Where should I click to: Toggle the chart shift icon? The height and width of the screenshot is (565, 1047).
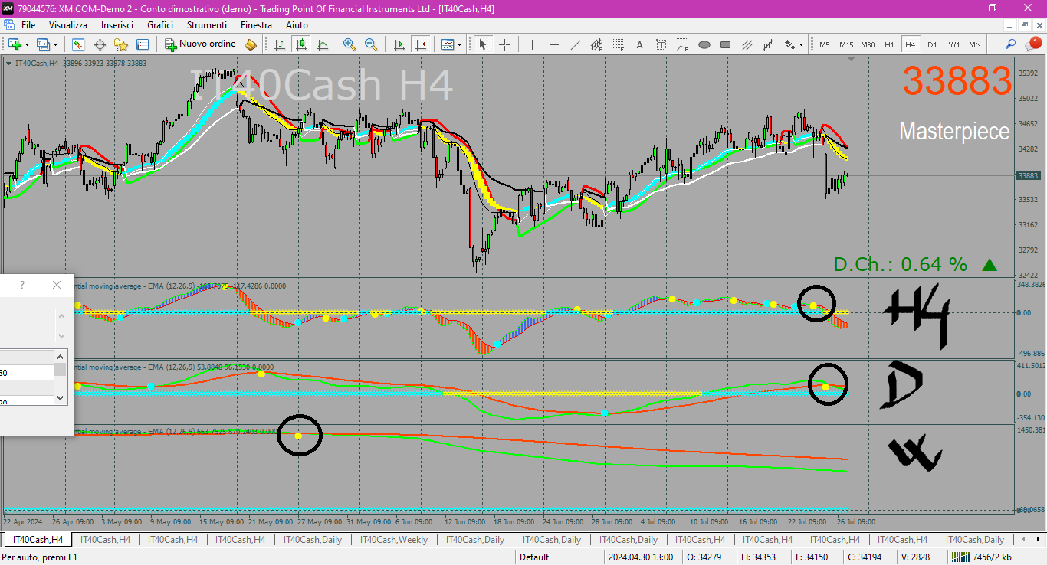coord(420,44)
